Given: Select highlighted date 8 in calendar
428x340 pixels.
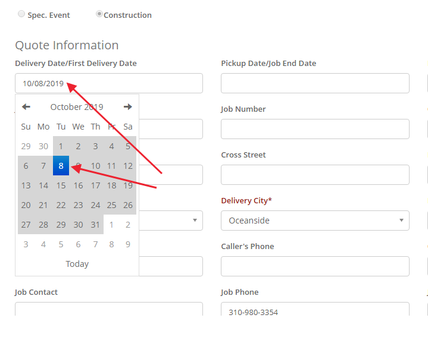Looking at the screenshot, I should 61,166.
